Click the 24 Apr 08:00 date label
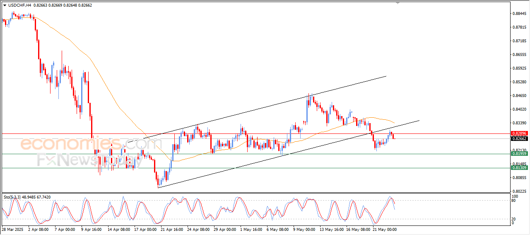 point(198,229)
